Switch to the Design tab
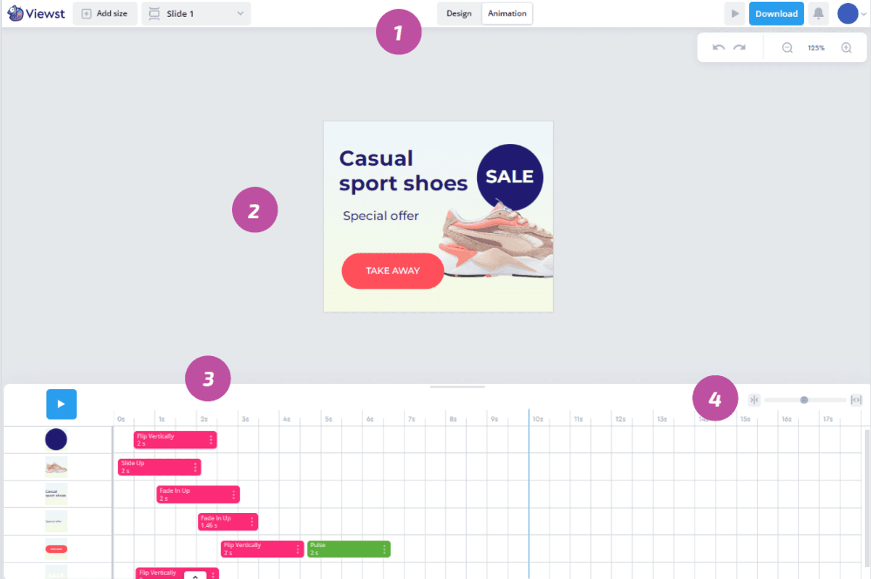Image resolution: width=871 pixels, height=579 pixels. [459, 13]
